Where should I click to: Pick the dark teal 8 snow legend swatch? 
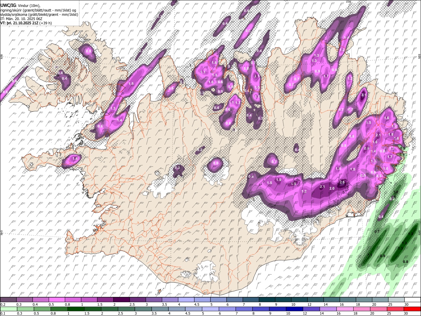point(267,300)
